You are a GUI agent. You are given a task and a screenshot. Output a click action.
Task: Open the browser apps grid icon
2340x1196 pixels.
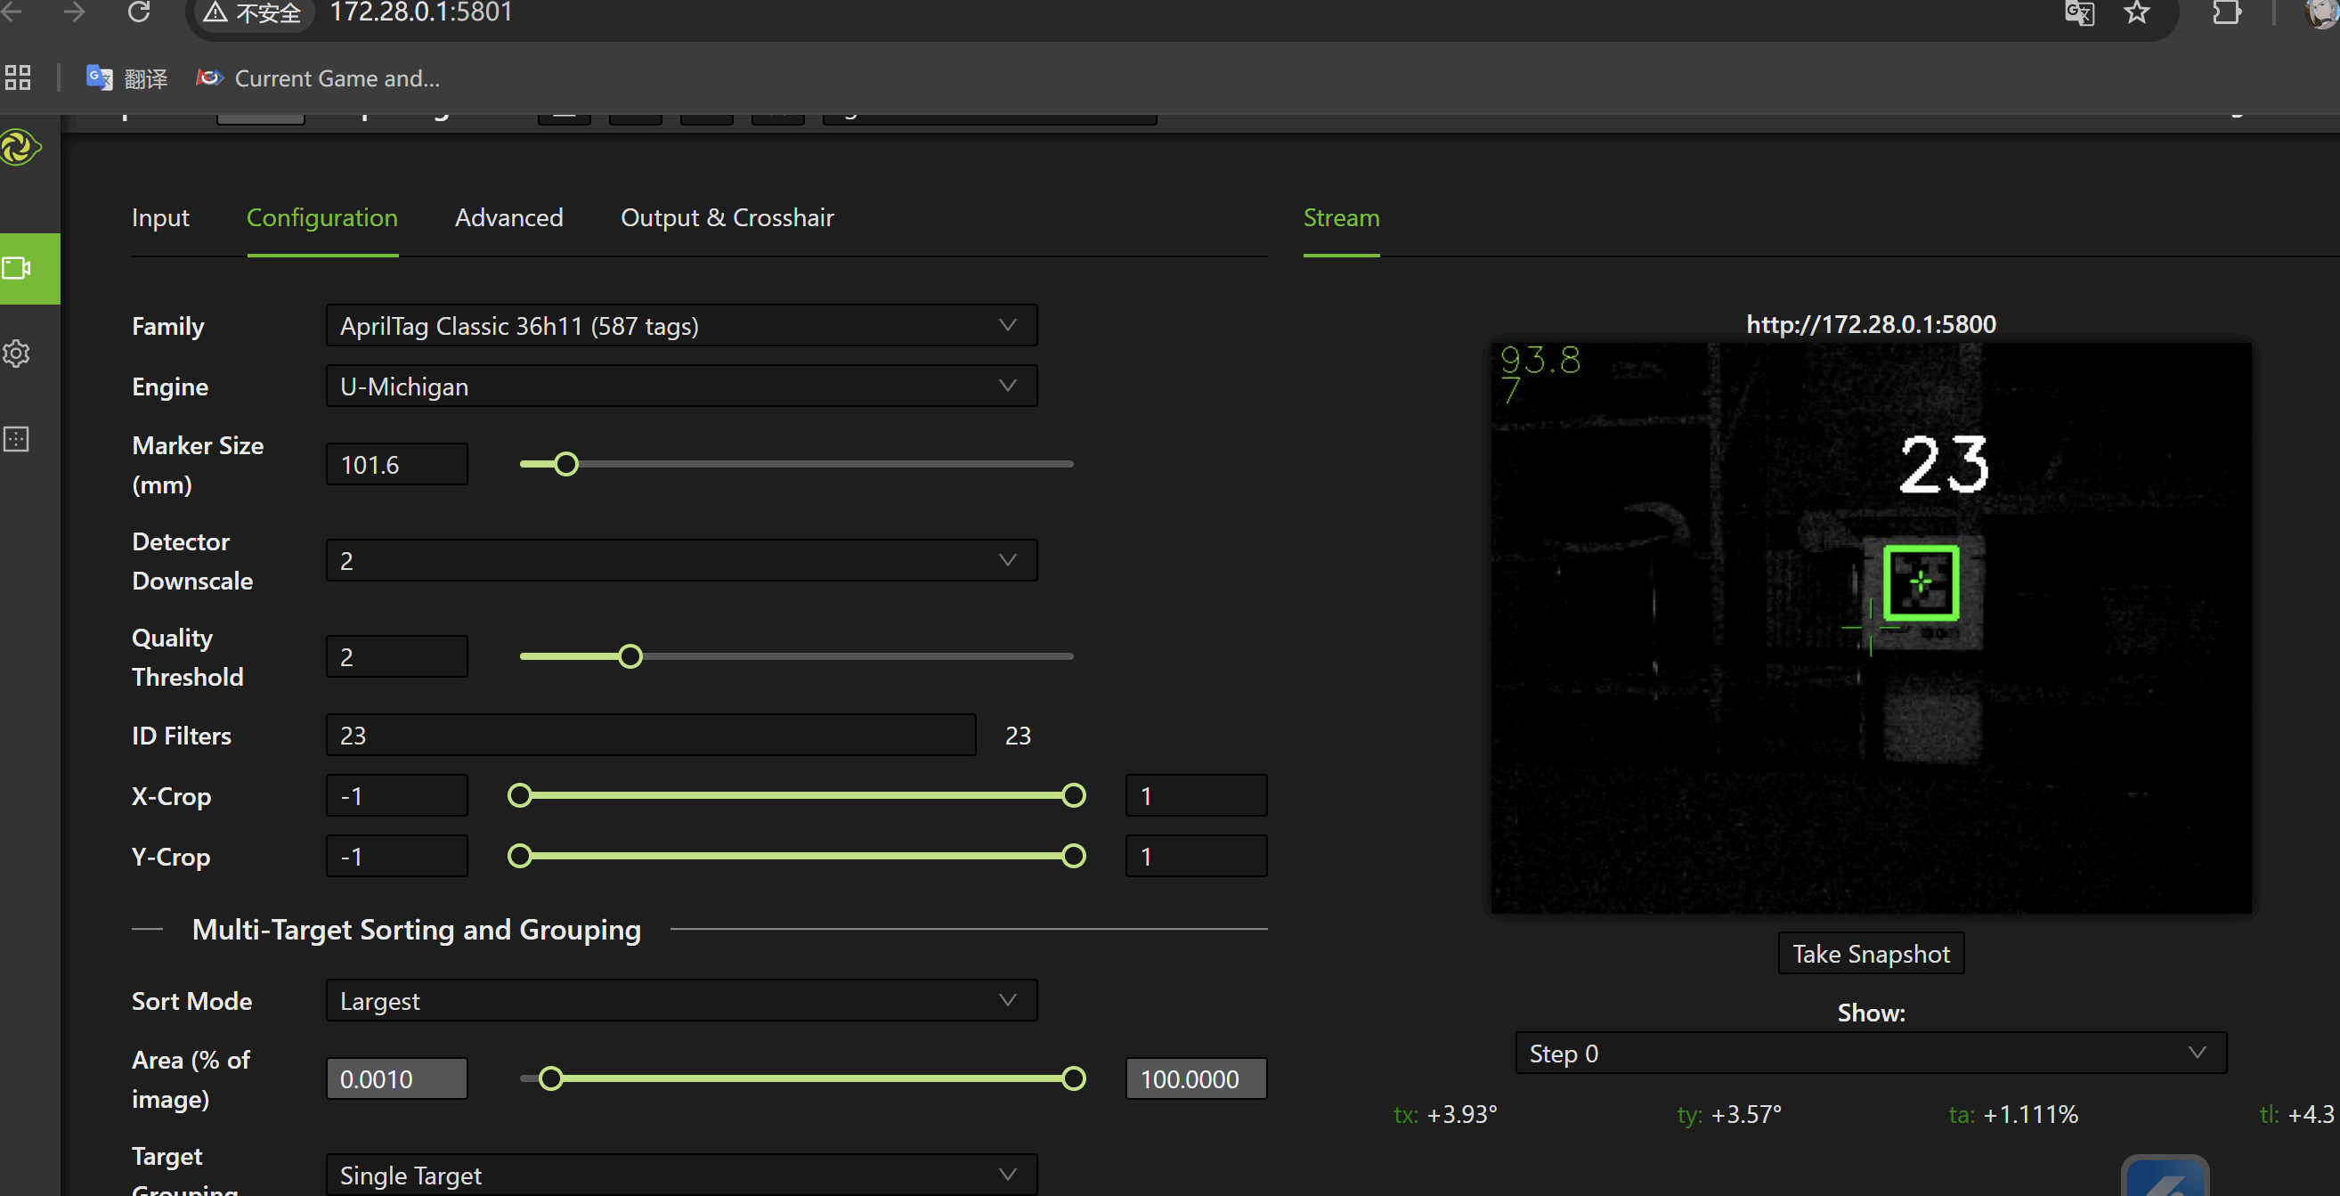coord(17,78)
